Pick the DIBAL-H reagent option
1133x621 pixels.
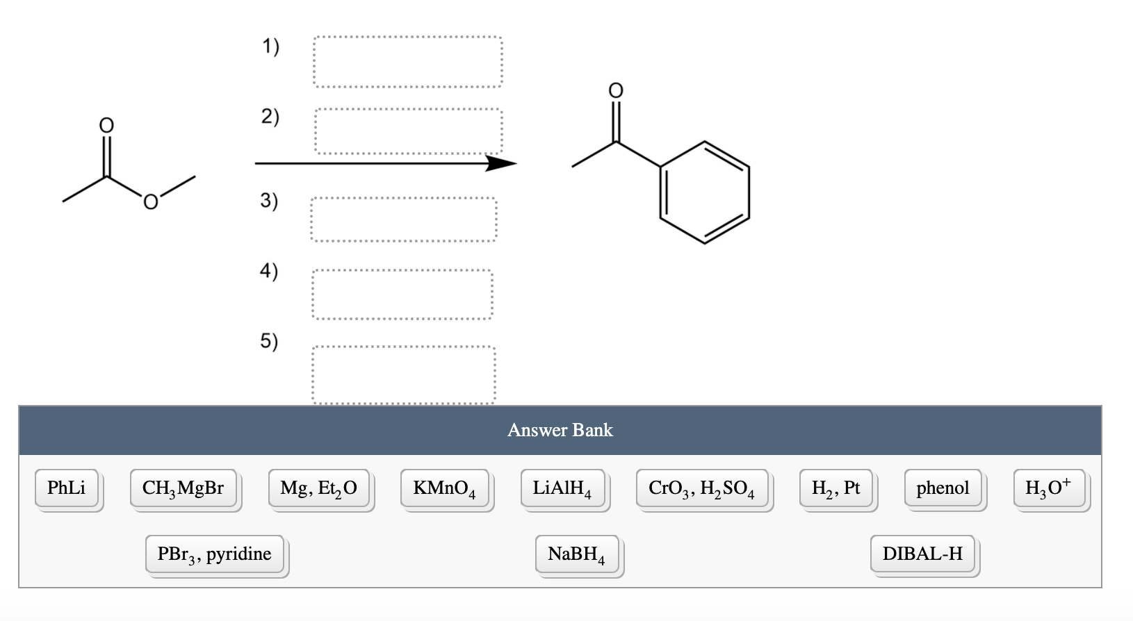923,554
